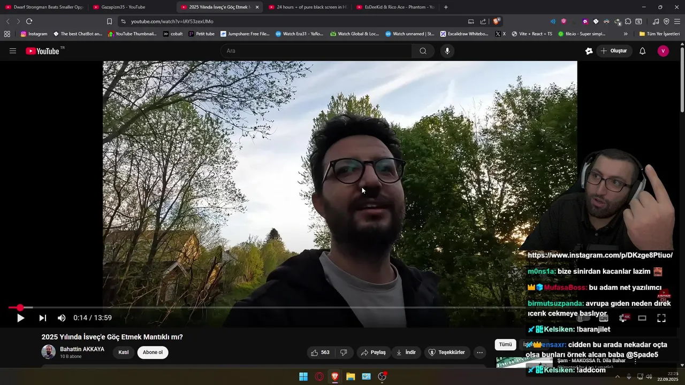The image size is (685, 385).
Task: Join the channel via Katıl
Action: click(124, 352)
